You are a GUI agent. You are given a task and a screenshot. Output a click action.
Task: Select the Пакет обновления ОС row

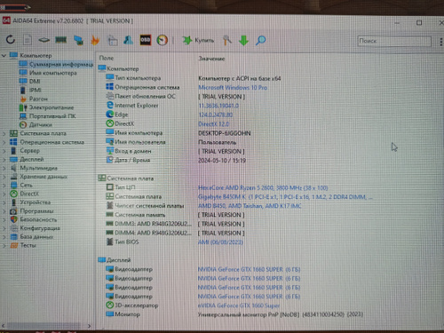click(x=175, y=97)
